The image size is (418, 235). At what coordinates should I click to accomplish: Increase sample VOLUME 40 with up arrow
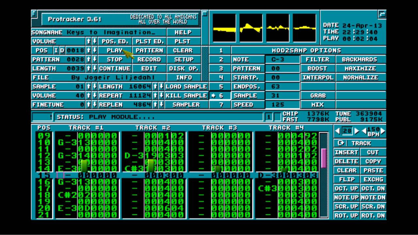click(x=88, y=96)
